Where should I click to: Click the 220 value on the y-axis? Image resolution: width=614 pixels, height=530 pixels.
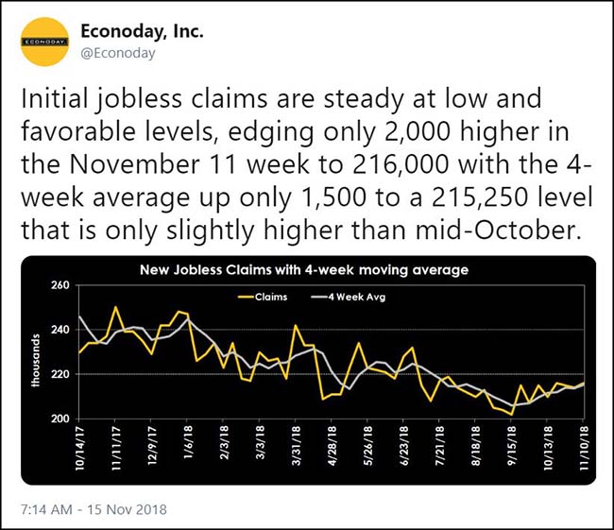[61, 375]
